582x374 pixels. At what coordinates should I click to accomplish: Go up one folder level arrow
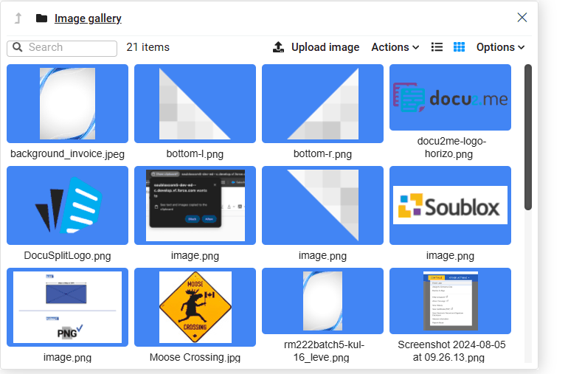18,18
